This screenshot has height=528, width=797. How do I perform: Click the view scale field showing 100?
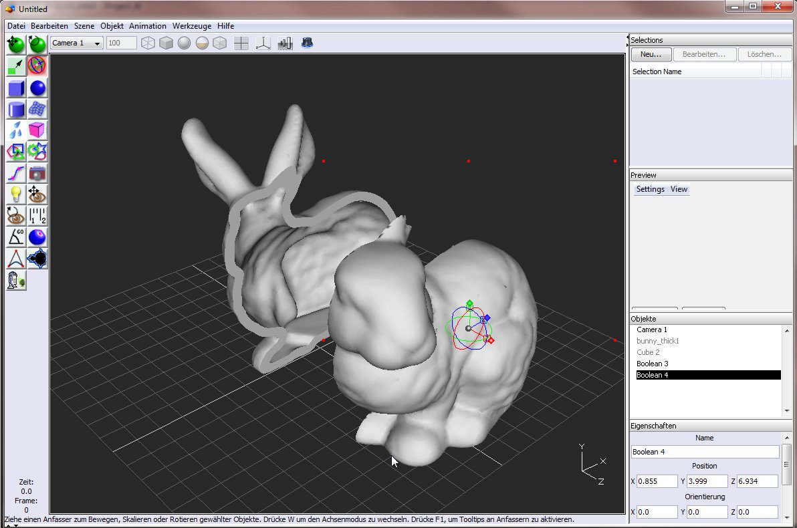(122, 43)
